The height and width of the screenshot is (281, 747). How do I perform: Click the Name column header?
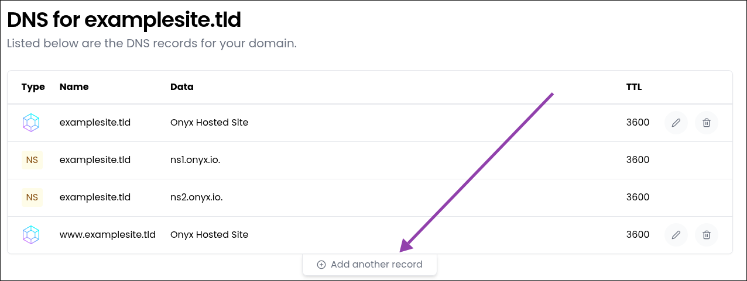click(74, 87)
